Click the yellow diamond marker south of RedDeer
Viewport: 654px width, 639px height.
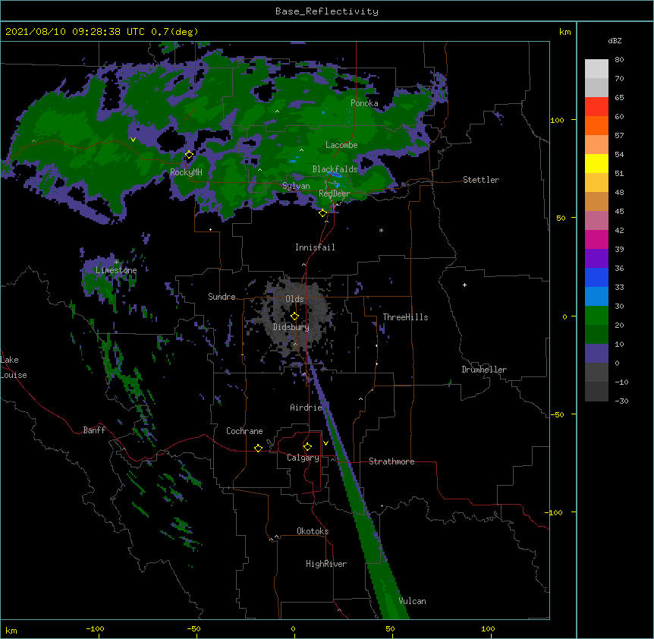322,213
